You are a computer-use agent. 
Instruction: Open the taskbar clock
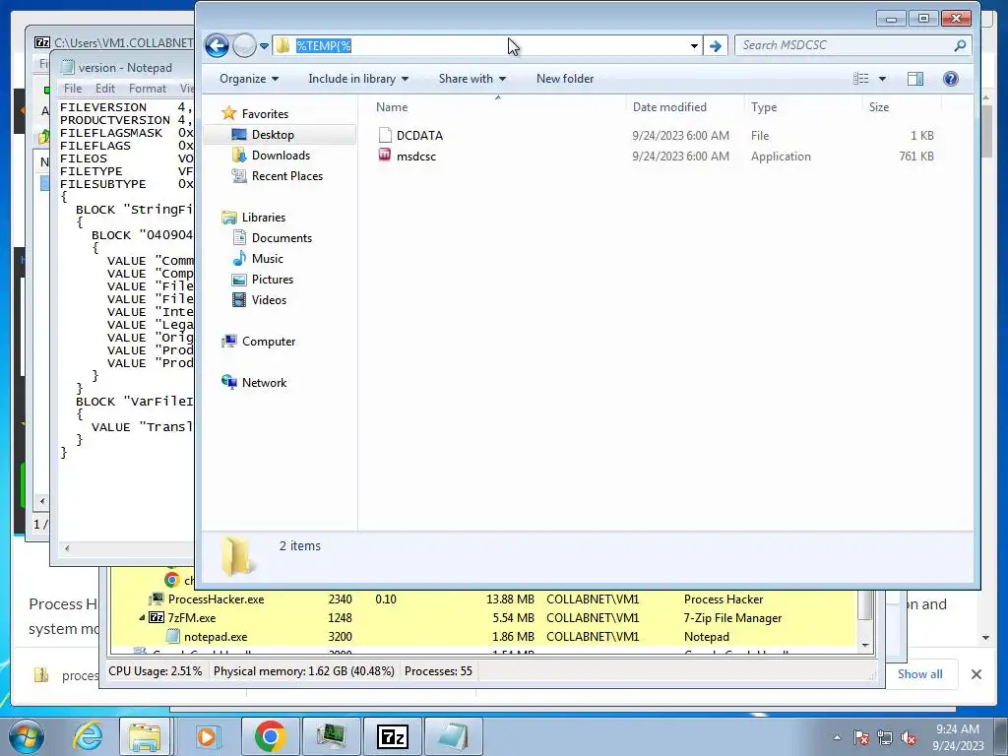tap(958, 737)
